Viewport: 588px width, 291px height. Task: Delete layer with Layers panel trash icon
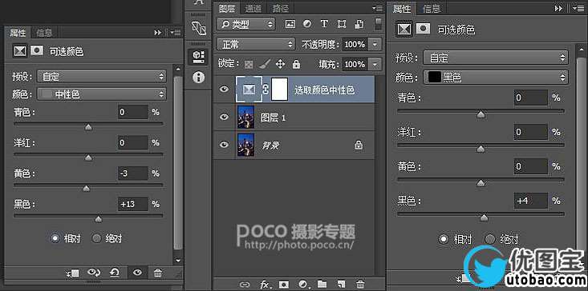point(360,285)
